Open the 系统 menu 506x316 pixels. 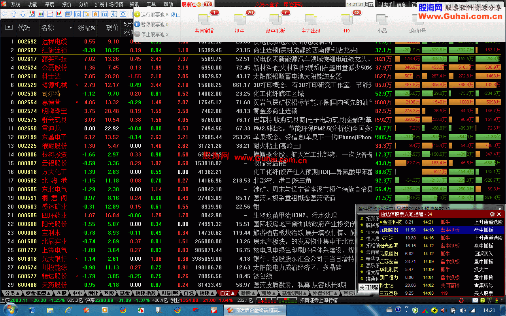coord(16,5)
